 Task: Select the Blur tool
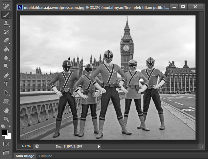(6, 57)
